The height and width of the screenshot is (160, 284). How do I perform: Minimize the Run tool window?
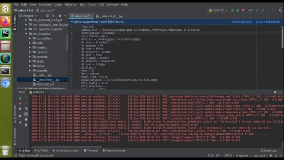tap(280, 92)
